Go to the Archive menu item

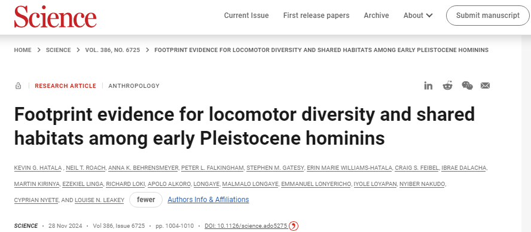click(x=376, y=15)
